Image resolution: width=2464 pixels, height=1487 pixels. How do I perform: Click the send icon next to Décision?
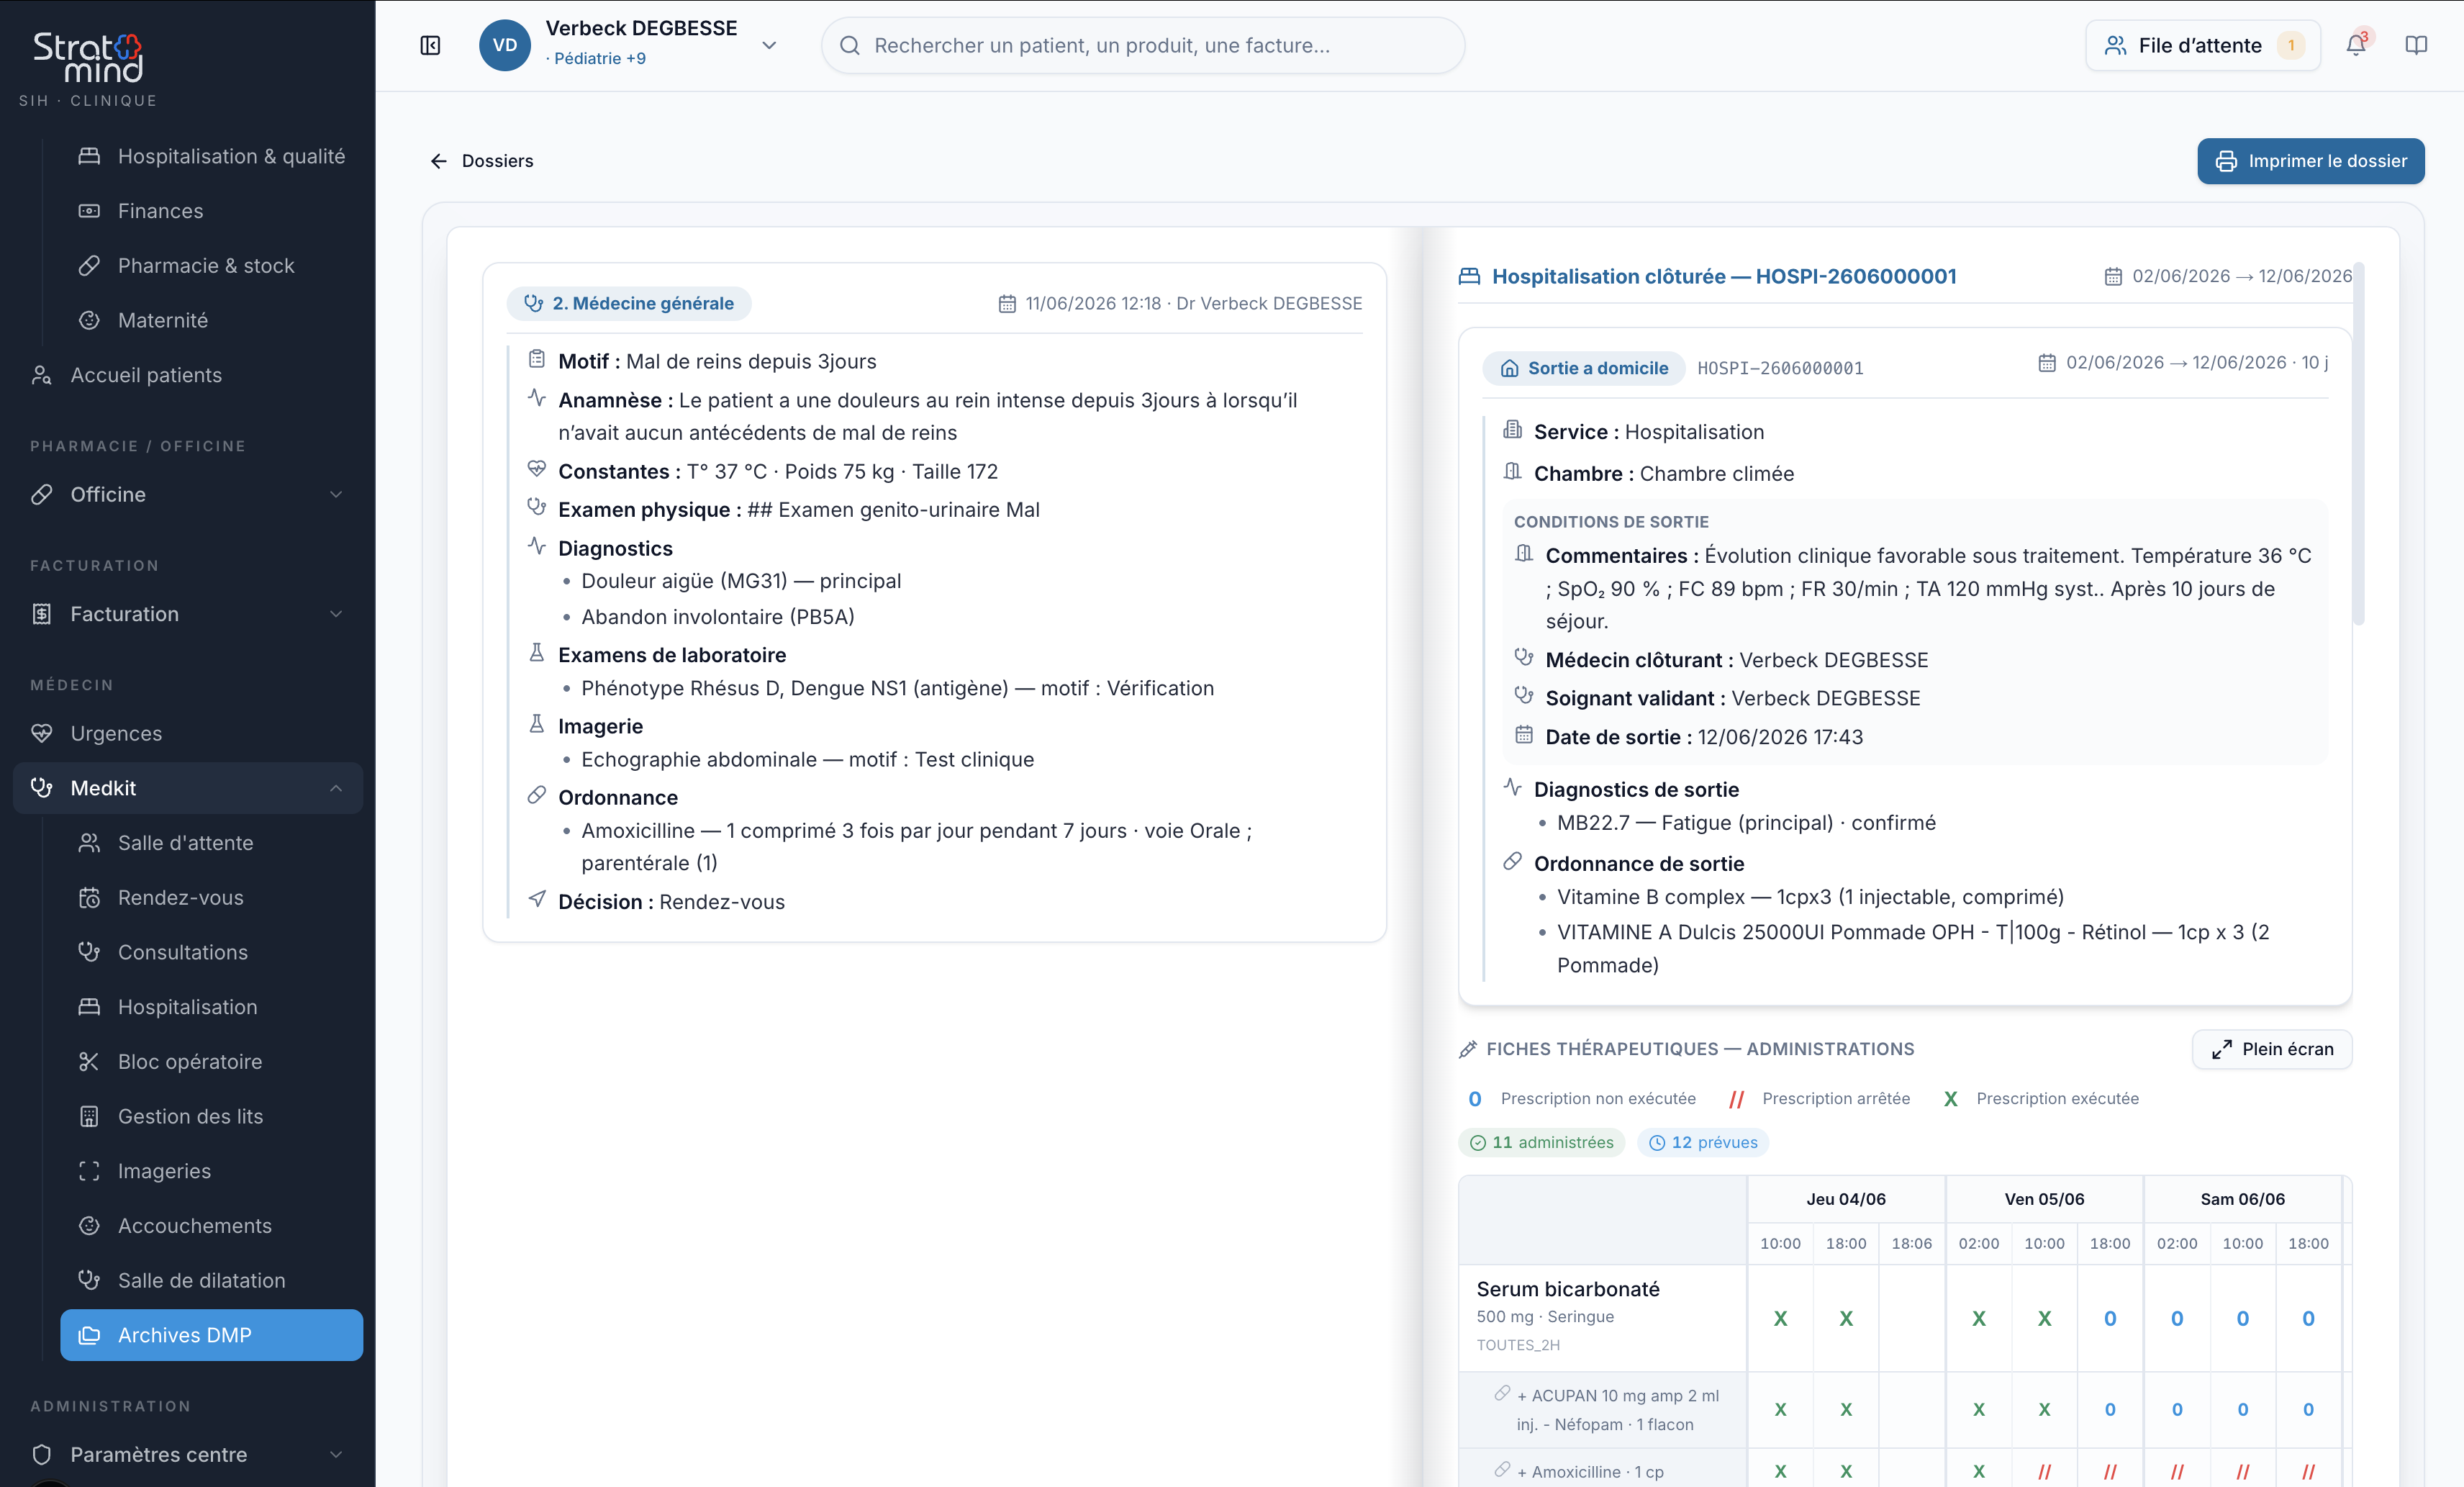coord(537,899)
